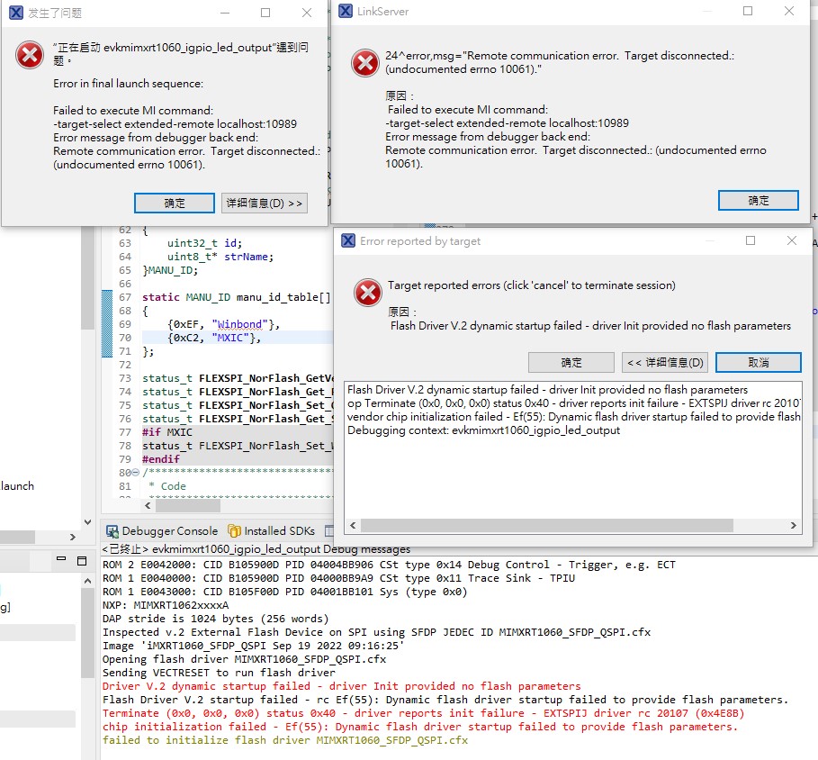Click the down chevron above the left panel arrow
This screenshot has width=818, height=760.
[87, 521]
